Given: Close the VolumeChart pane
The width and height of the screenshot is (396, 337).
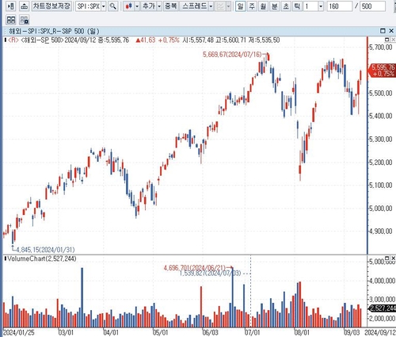Looking at the screenshot, I should [x=393, y=258].
